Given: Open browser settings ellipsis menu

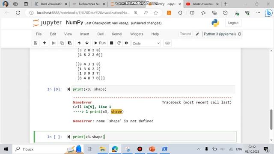Looking at the screenshot, I should coord(258,13).
